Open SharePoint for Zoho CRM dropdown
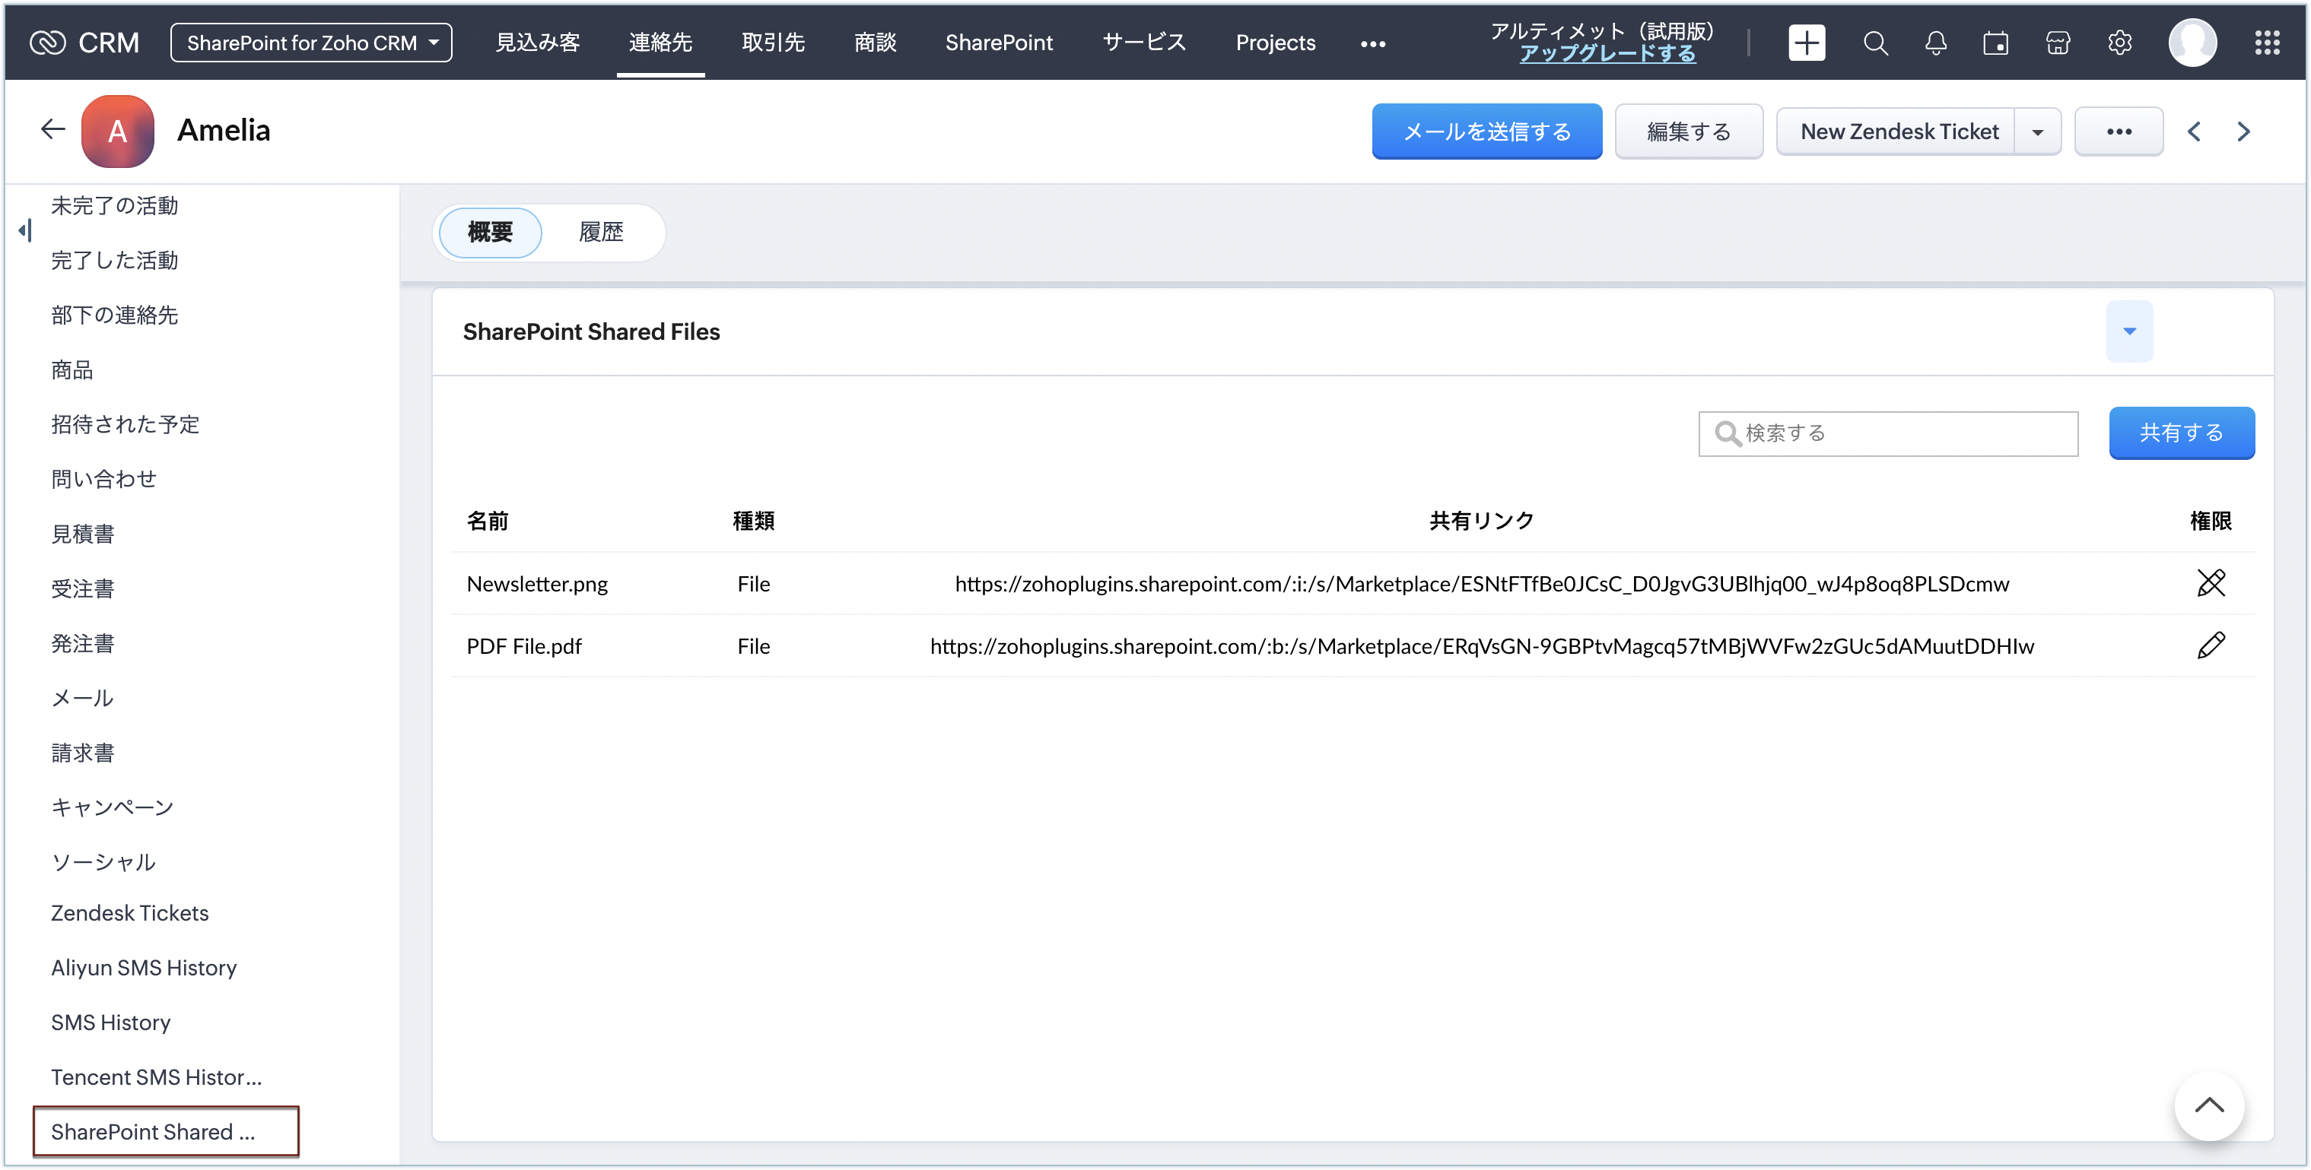The height and width of the screenshot is (1170, 2311). [311, 43]
